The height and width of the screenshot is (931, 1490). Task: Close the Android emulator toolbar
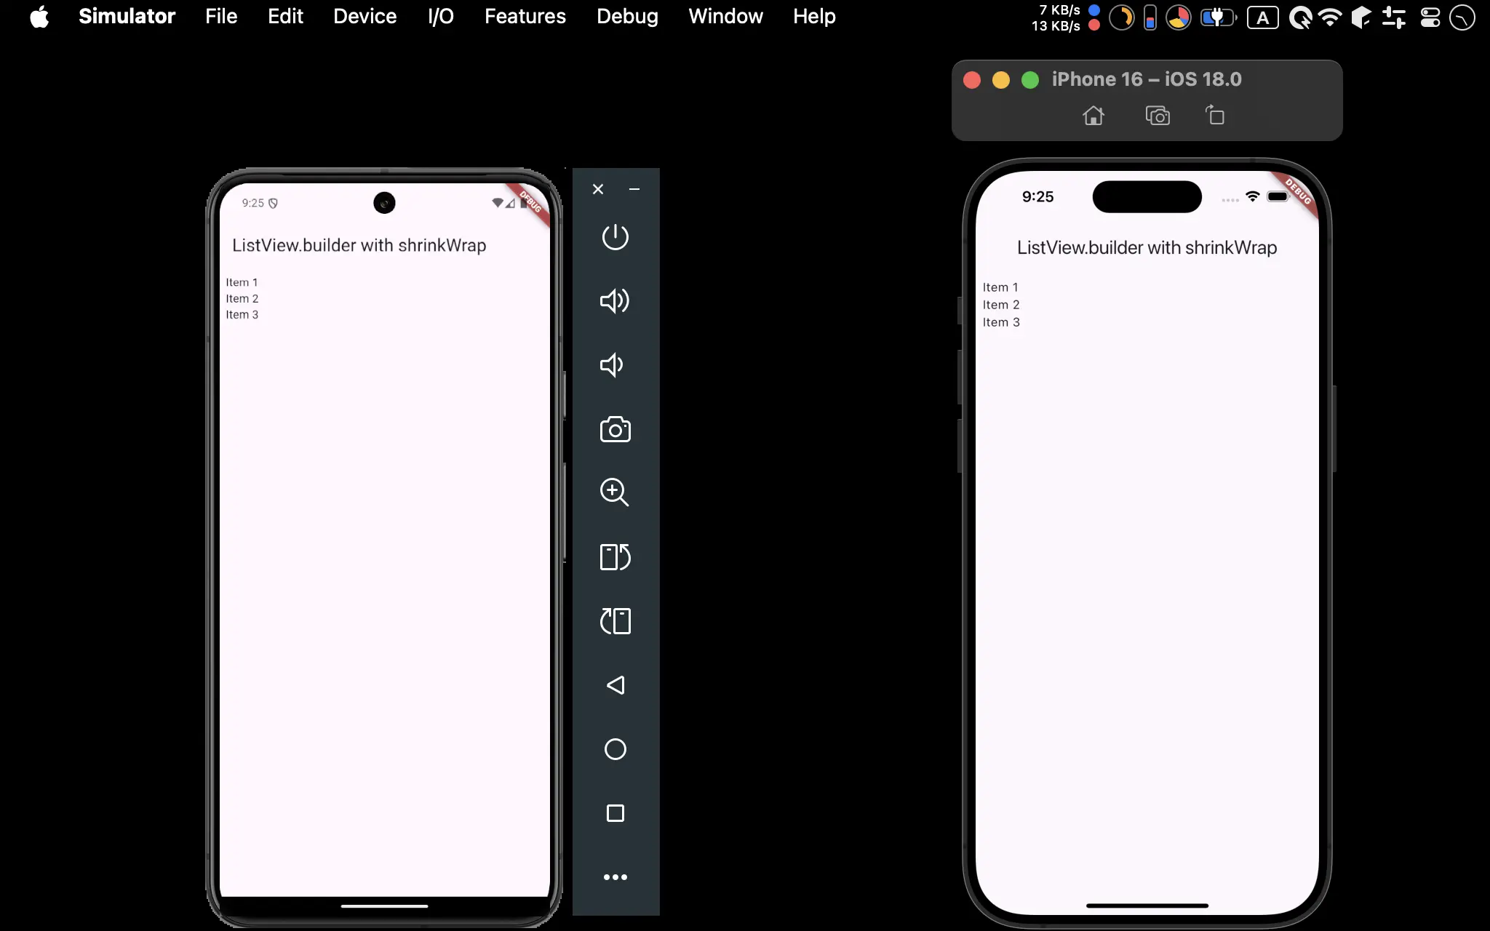[x=598, y=189]
